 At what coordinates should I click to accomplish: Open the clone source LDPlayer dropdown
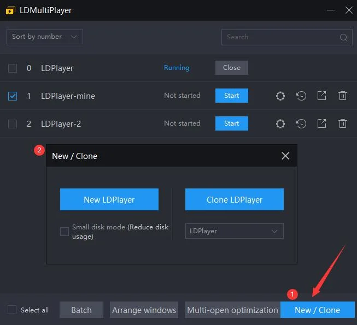coord(235,231)
